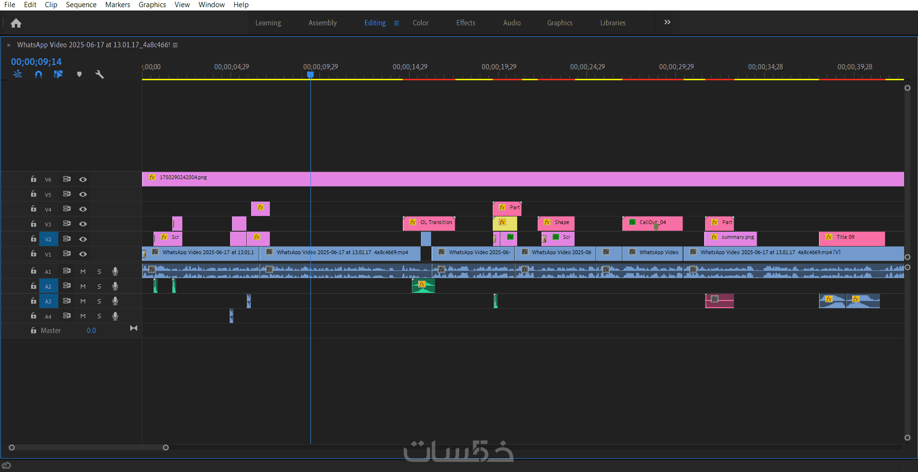Toggle lock on Master track
Image resolution: width=918 pixels, height=472 pixels.
click(x=33, y=331)
